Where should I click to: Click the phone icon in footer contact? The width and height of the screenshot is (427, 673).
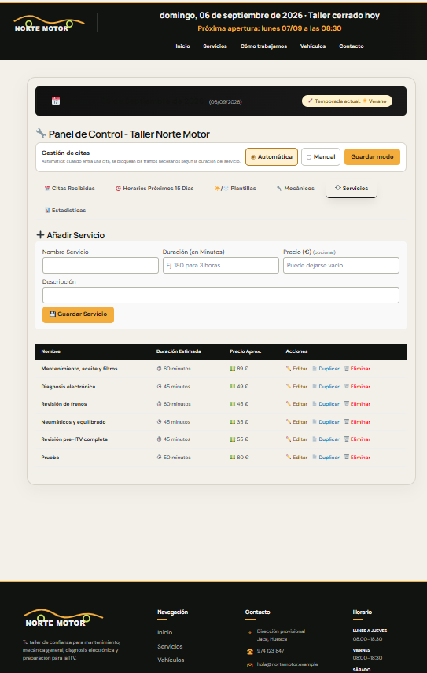coord(250,652)
